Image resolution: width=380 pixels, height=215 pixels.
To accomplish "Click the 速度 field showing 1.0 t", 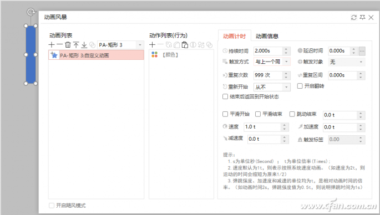I will (x=262, y=127).
